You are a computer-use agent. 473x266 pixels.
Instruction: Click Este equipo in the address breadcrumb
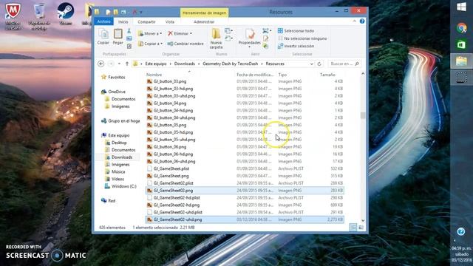[x=156, y=64]
